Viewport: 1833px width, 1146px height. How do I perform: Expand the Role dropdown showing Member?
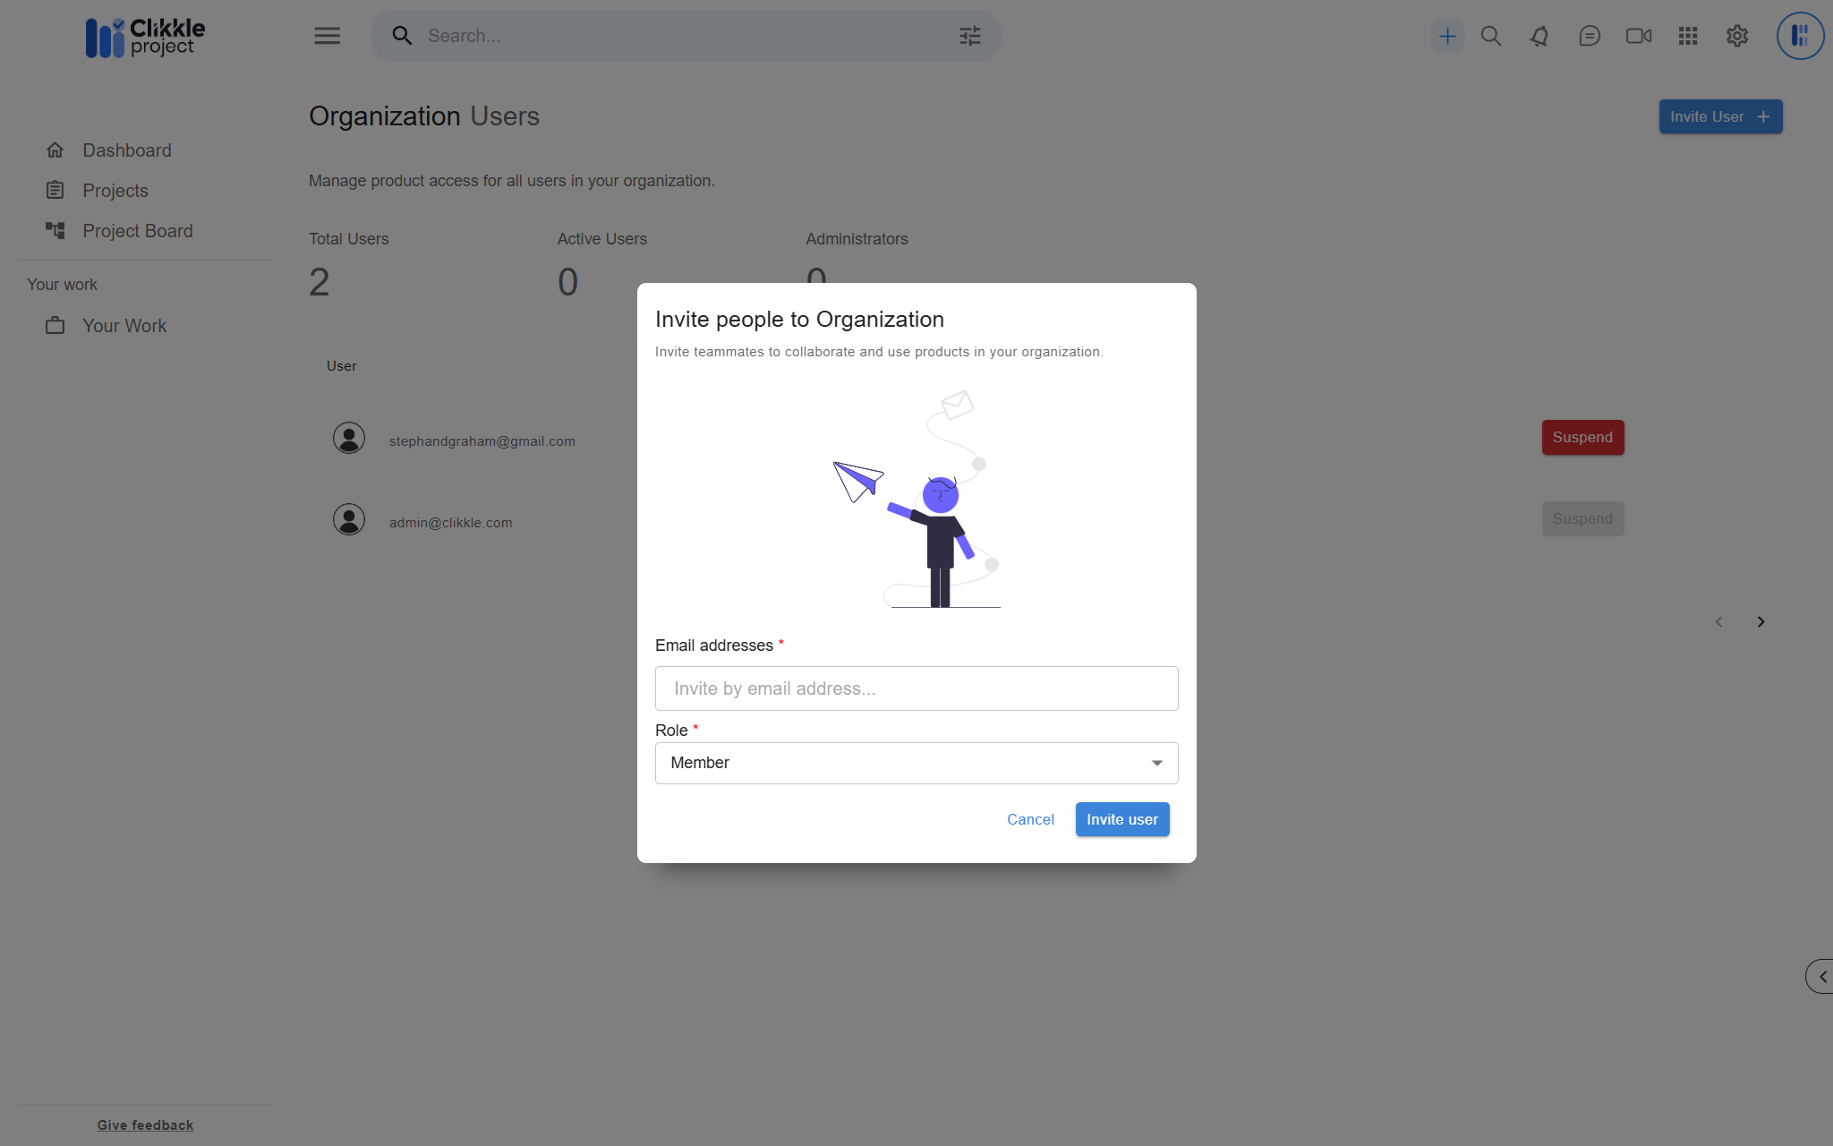[x=916, y=763]
